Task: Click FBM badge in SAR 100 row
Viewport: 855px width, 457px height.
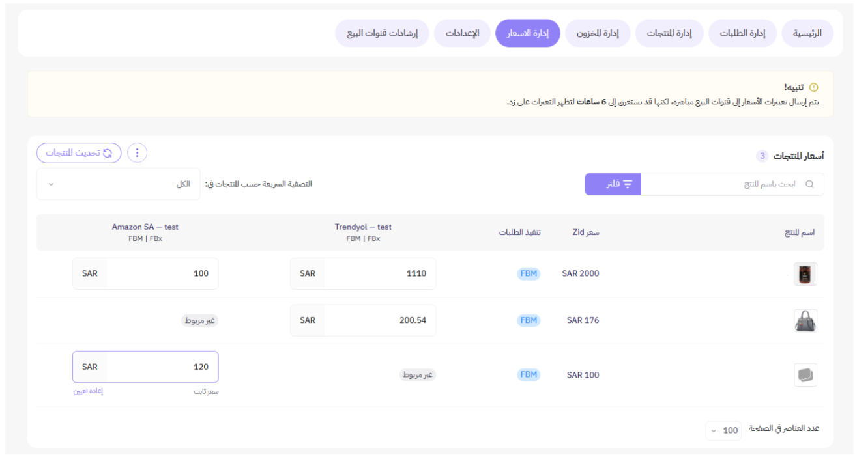Action: click(x=529, y=375)
